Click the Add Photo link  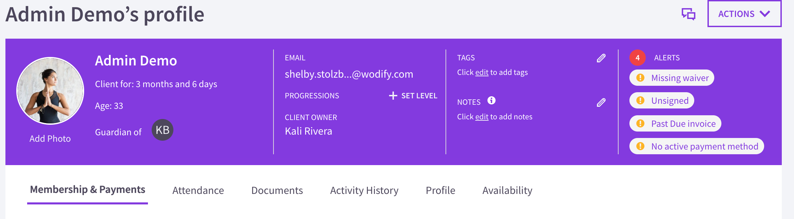pyautogui.click(x=50, y=139)
